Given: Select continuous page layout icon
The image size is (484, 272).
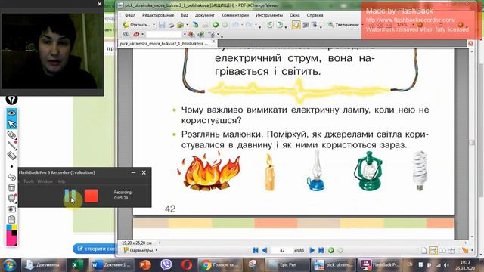Looking at the screenshot, I should coord(433,251).
